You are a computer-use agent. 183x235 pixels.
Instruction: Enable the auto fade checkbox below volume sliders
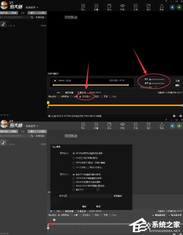click(156, 87)
